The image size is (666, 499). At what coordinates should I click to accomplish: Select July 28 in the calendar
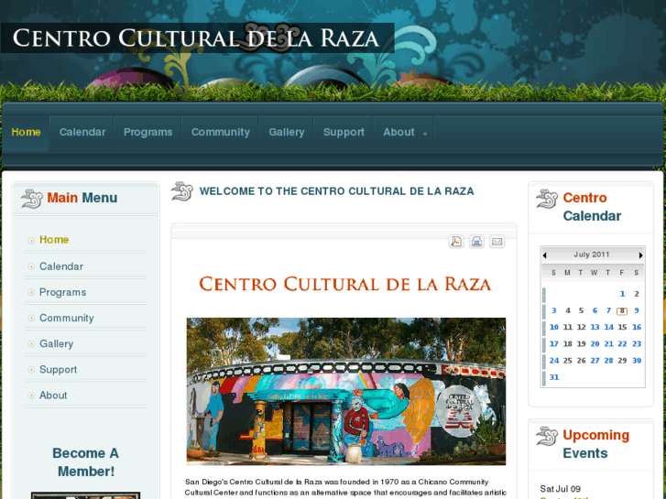click(608, 361)
